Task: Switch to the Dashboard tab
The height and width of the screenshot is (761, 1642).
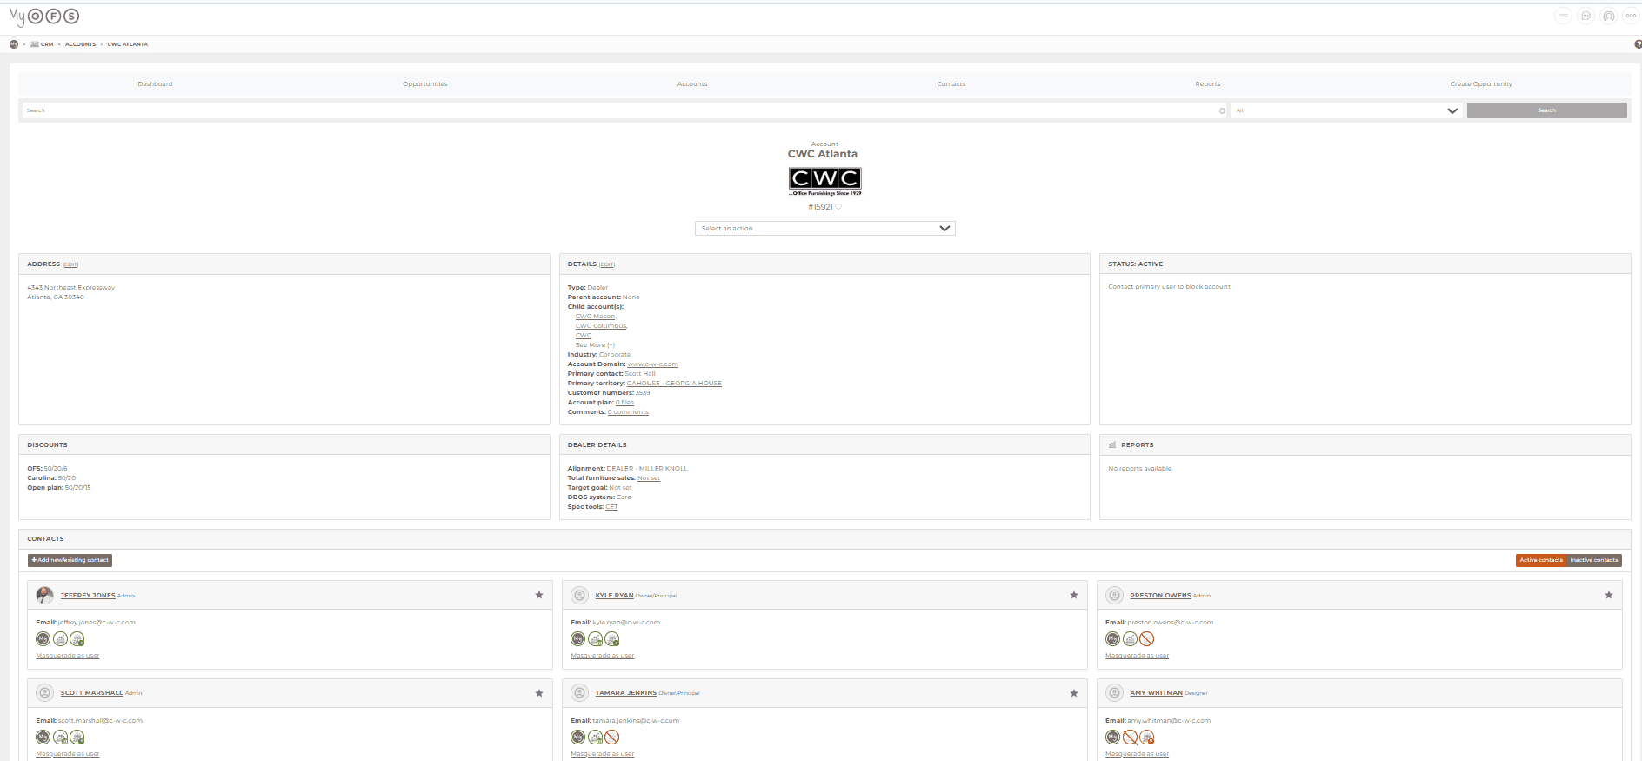Action: click(155, 84)
